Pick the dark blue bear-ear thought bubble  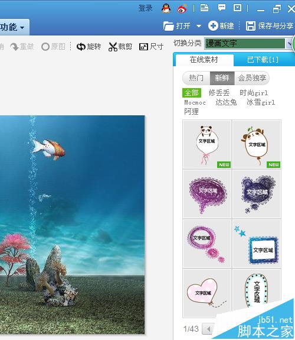pyautogui.click(x=257, y=194)
